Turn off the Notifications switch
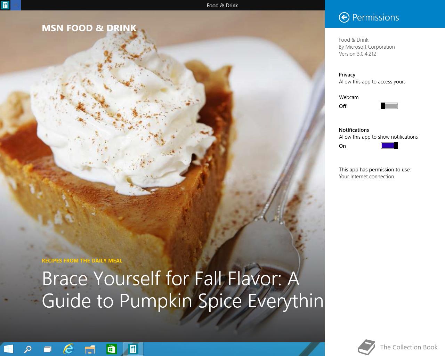 pyautogui.click(x=389, y=146)
